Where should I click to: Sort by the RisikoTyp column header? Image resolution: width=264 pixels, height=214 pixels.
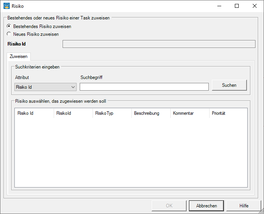[x=112, y=113]
